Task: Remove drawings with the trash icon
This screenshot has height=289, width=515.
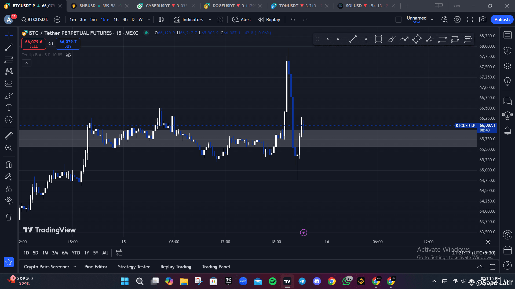Action: click(x=9, y=217)
